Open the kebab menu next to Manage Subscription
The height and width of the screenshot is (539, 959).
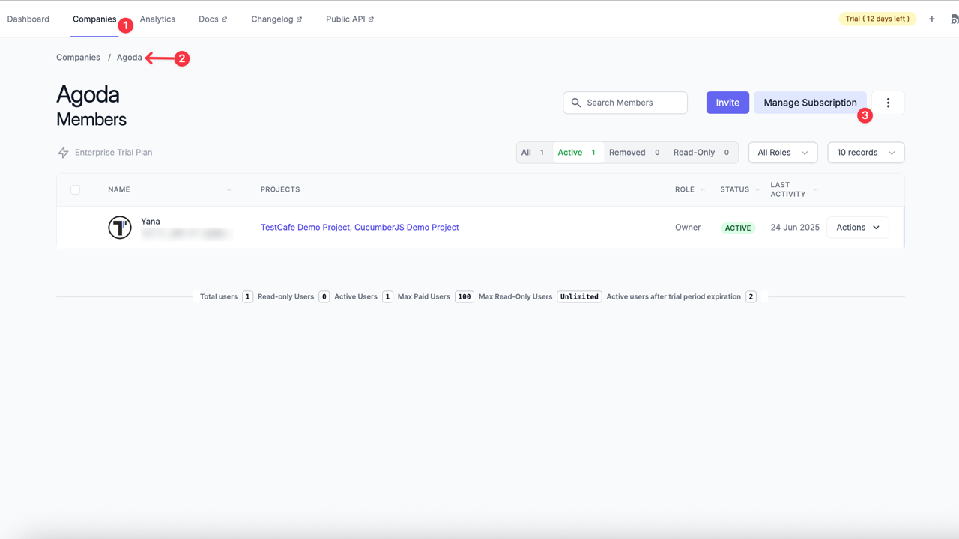(888, 103)
